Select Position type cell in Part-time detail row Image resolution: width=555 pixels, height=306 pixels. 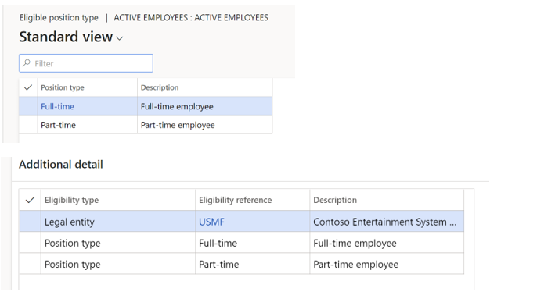click(118, 264)
